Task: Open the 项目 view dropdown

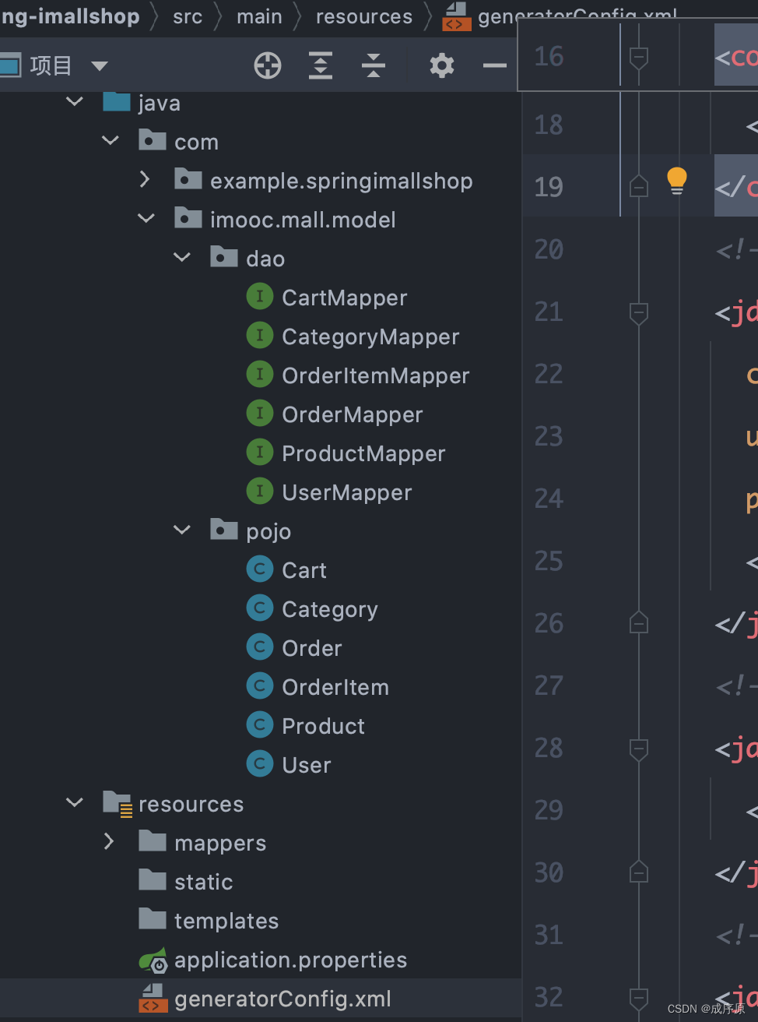Action: (x=99, y=65)
